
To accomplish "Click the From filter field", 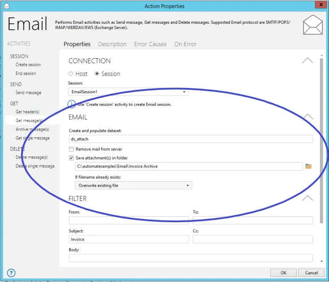I will click(129, 220).
